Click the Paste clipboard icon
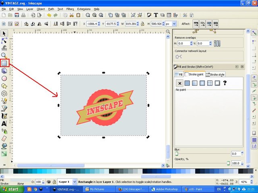 tap(78, 15)
